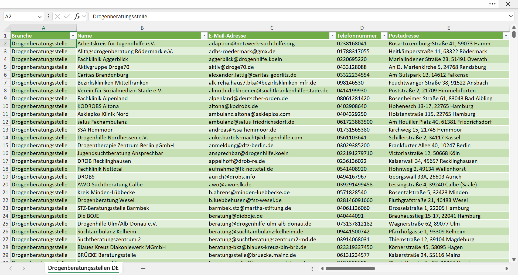Select row 20 header
Viewport: 518px width, 275px height.
coord(5,185)
